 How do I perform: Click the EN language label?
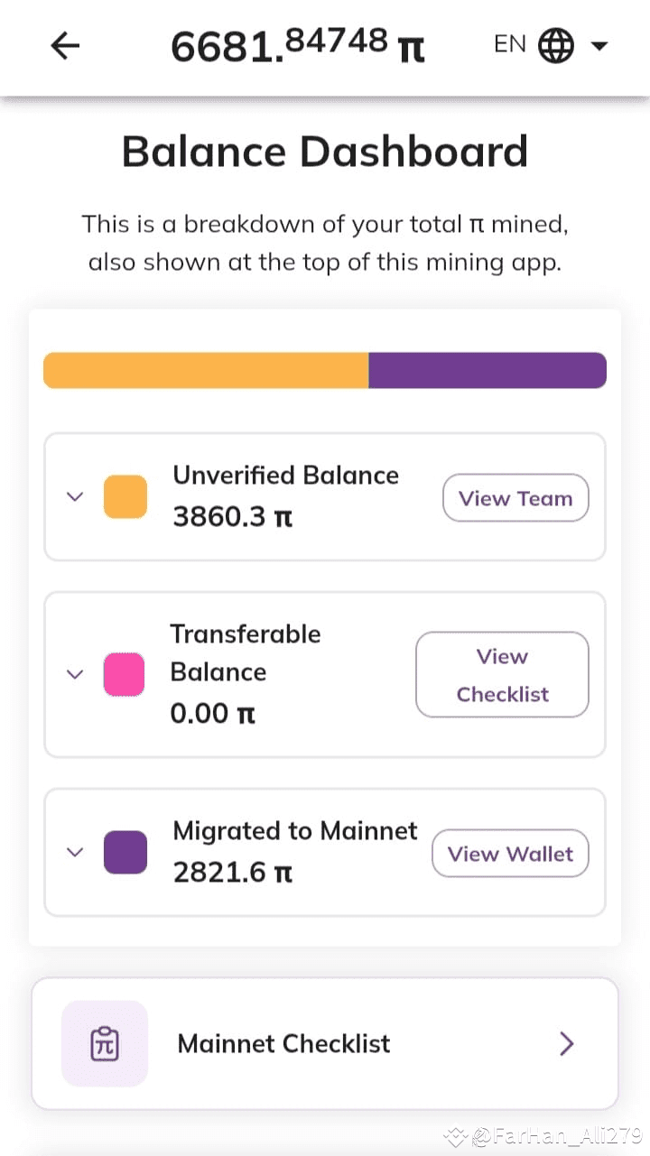510,44
